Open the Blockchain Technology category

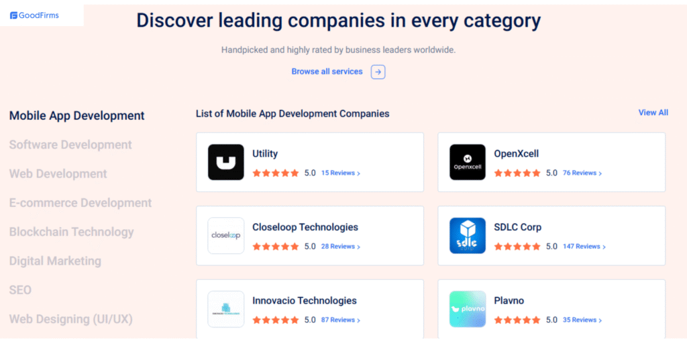click(x=72, y=232)
